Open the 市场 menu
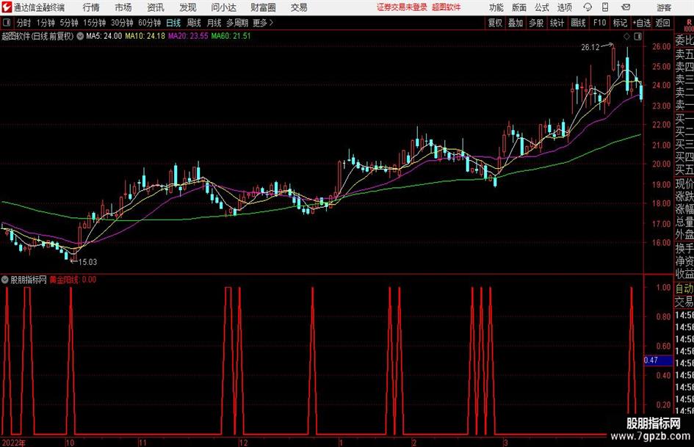694x447 pixels. (123, 7)
